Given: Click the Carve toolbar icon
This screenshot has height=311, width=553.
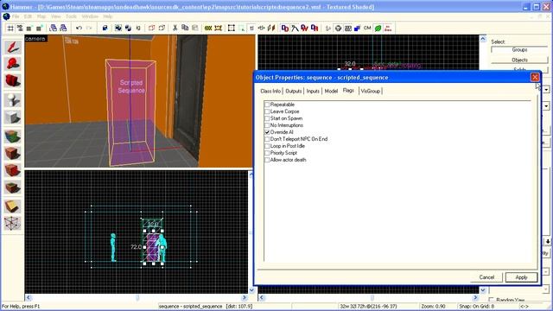Looking at the screenshot, I should 105,28.
